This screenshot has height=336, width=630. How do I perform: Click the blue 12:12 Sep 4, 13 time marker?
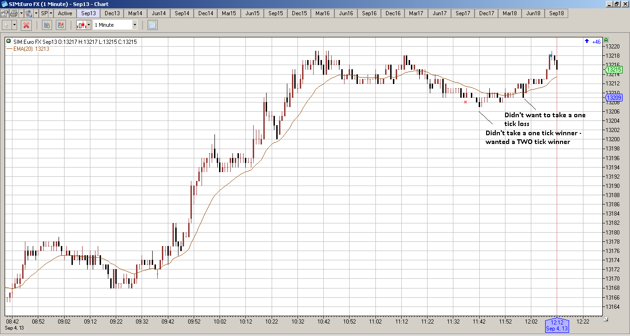[x=557, y=326]
